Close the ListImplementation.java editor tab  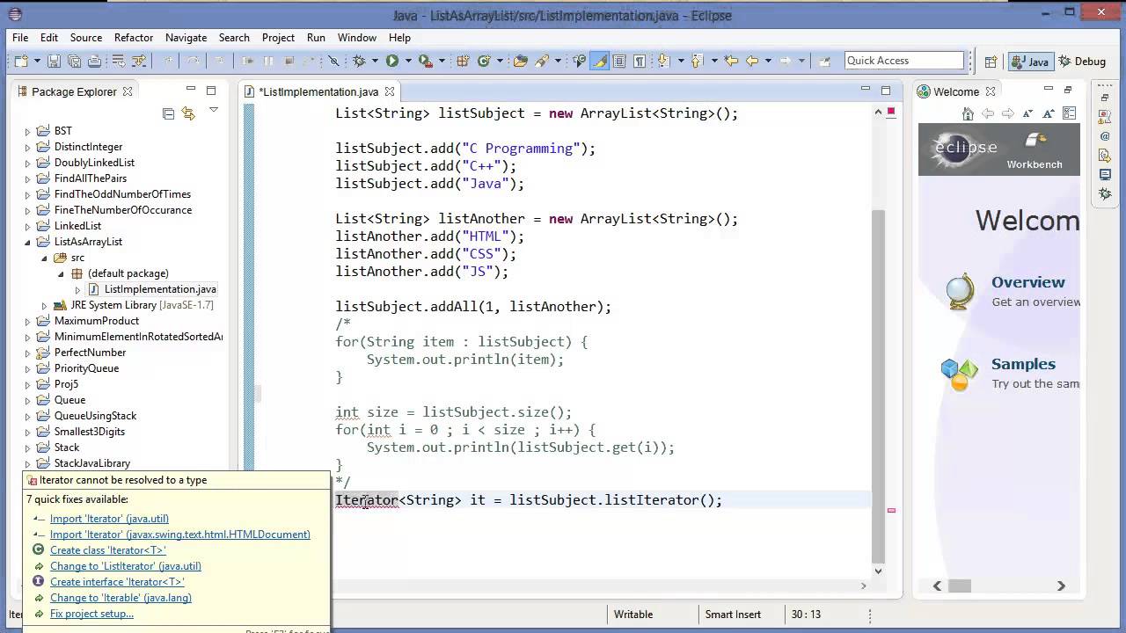(389, 91)
